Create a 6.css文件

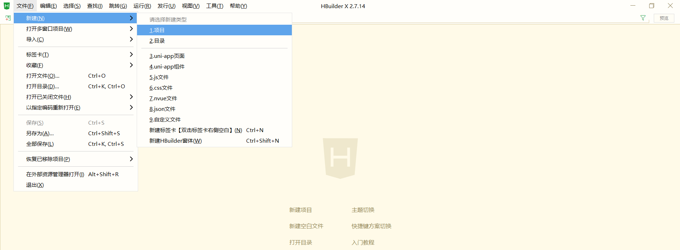coord(214,88)
